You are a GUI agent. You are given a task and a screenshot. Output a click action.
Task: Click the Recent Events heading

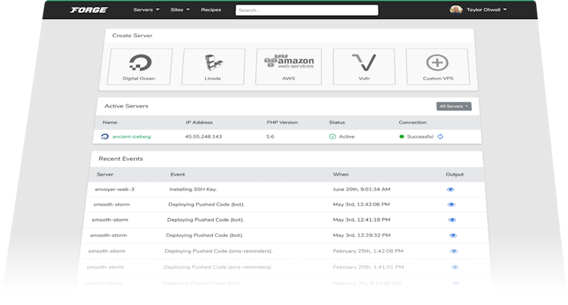(120, 159)
